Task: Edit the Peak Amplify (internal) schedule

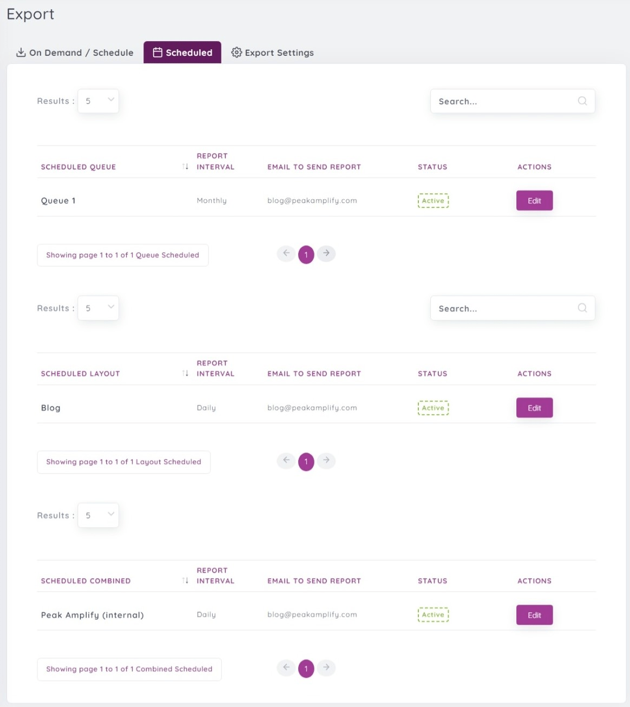Action: [x=534, y=615]
